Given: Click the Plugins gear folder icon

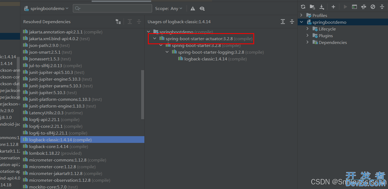Looking at the screenshot, I should [x=315, y=36].
